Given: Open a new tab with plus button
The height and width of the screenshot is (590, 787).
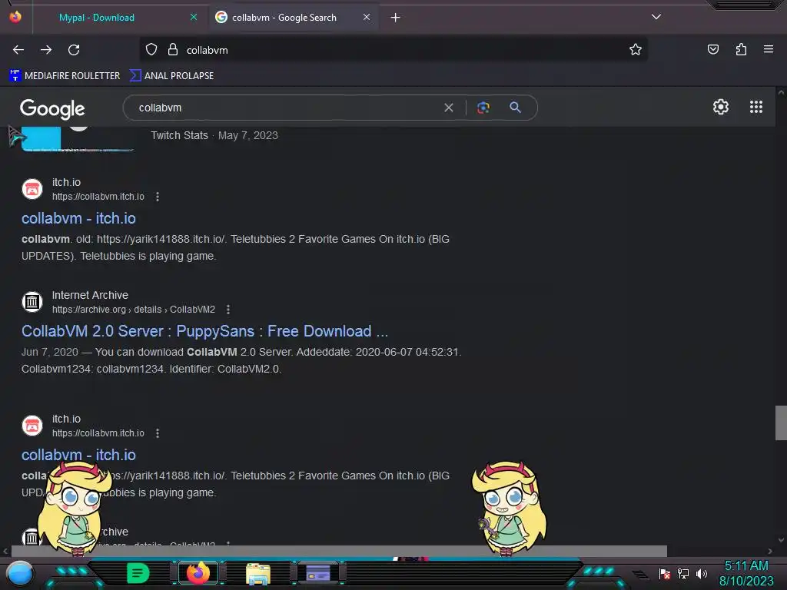Looking at the screenshot, I should coord(396,18).
